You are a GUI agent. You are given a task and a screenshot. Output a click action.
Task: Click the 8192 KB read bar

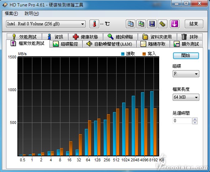coord(152,124)
